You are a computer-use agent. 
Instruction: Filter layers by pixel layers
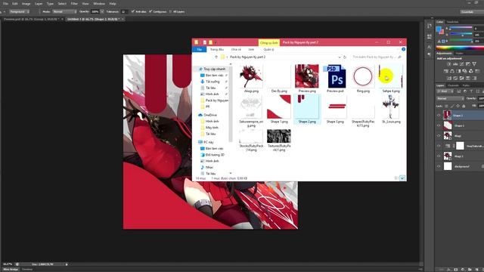pyautogui.click(x=459, y=91)
